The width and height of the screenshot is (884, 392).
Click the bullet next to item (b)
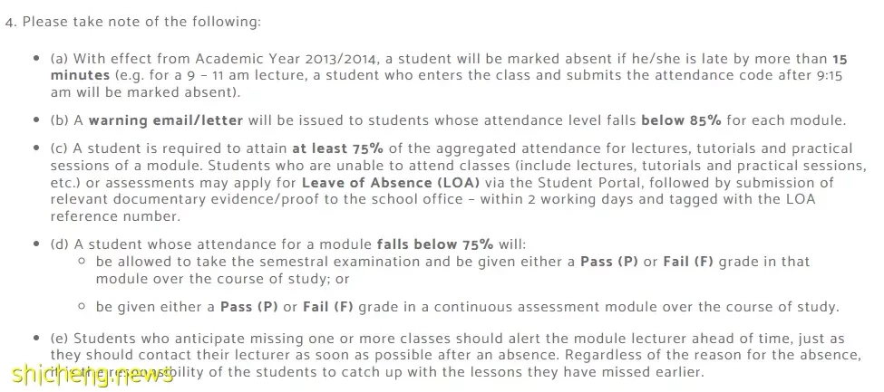click(x=36, y=120)
